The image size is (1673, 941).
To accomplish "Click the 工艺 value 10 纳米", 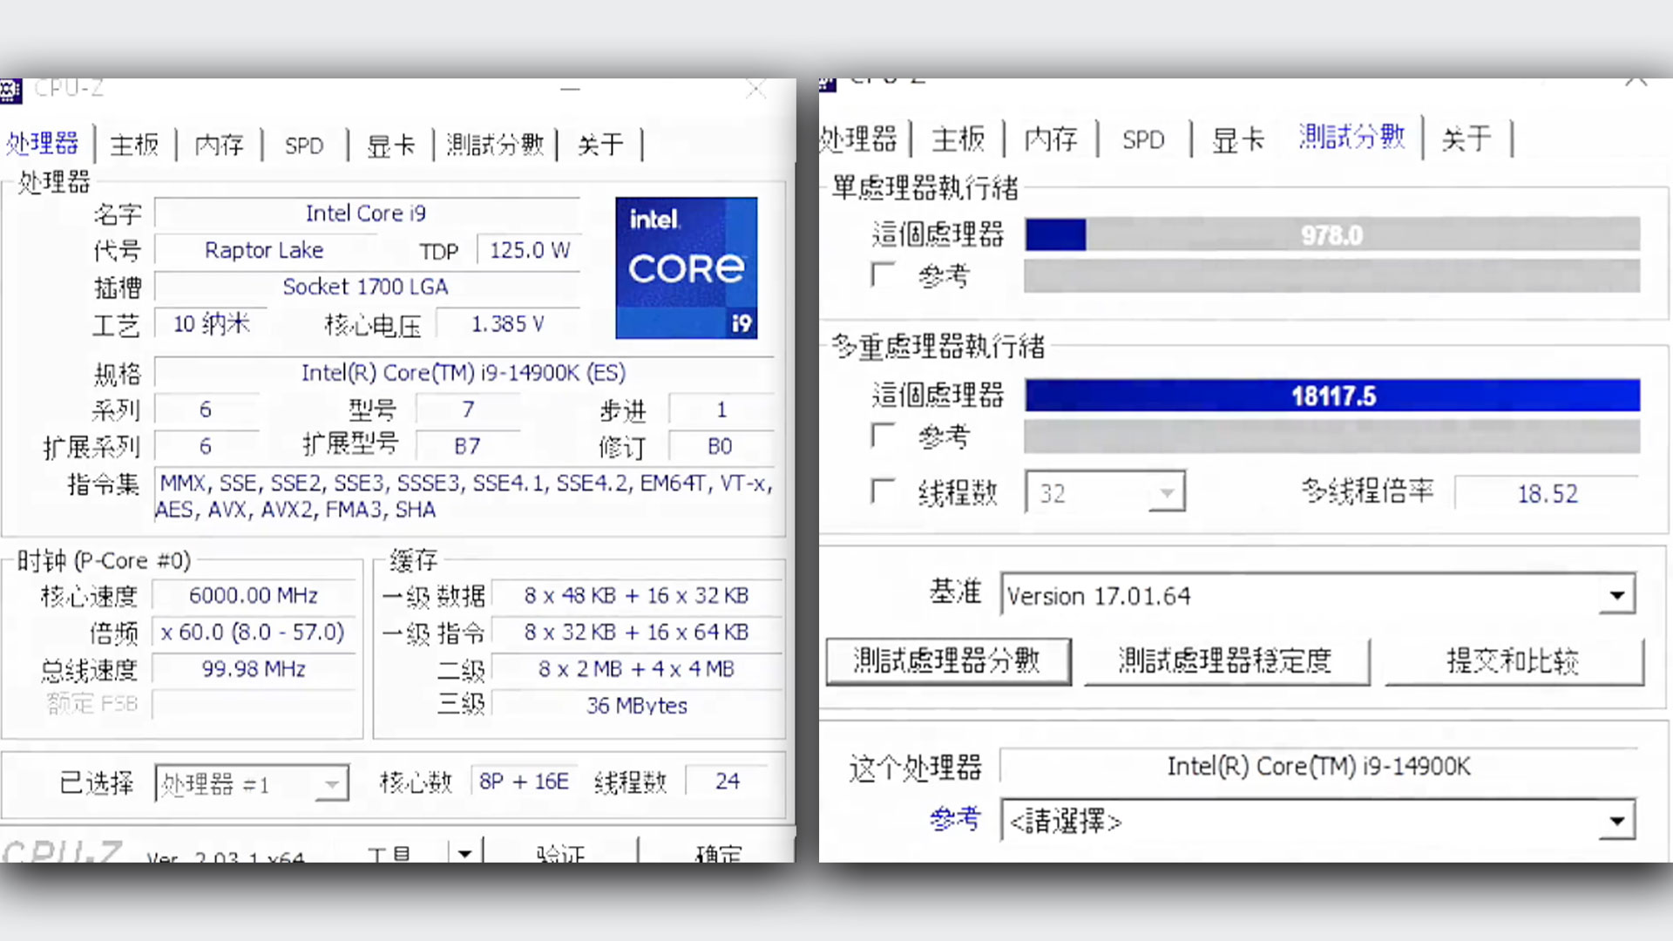I will [211, 324].
